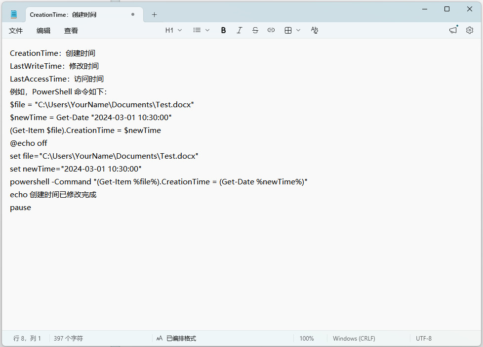Toggle bold formatting button

point(223,30)
